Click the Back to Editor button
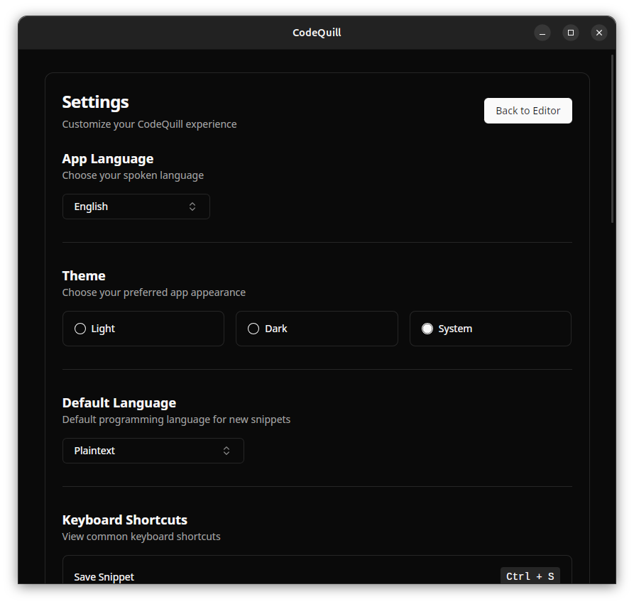 (x=528, y=110)
